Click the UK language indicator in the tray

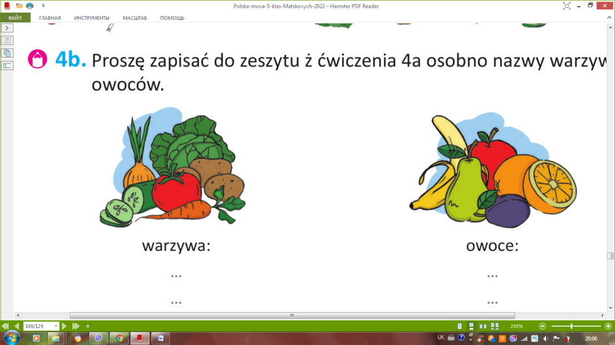coord(441,338)
